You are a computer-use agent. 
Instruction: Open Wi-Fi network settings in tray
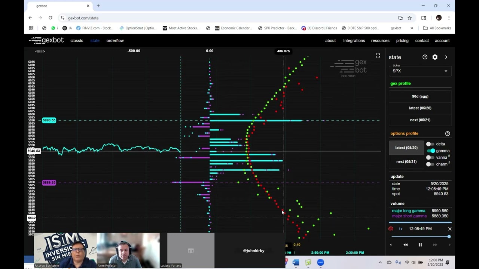click(x=407, y=262)
